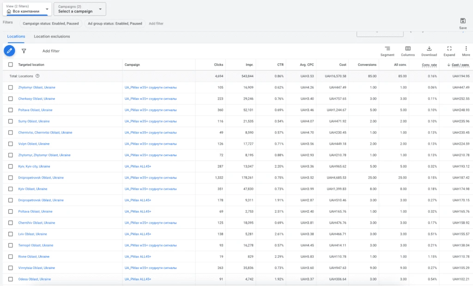Click the blue pencil edit button
This screenshot has width=473, height=286.
[9, 51]
